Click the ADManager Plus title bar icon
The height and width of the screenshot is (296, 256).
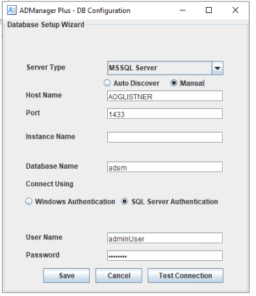click(x=12, y=10)
